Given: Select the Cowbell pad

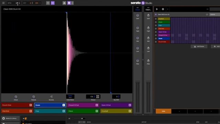Looking at the screenshot, I should [116, 111].
